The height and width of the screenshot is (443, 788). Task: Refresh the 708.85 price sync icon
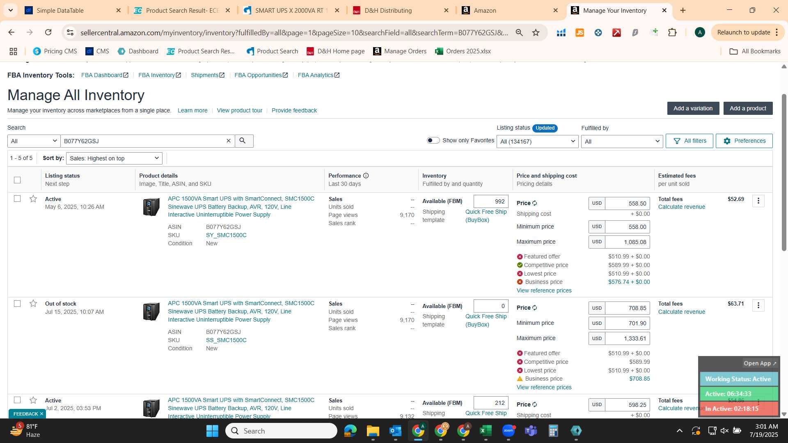pos(535,308)
